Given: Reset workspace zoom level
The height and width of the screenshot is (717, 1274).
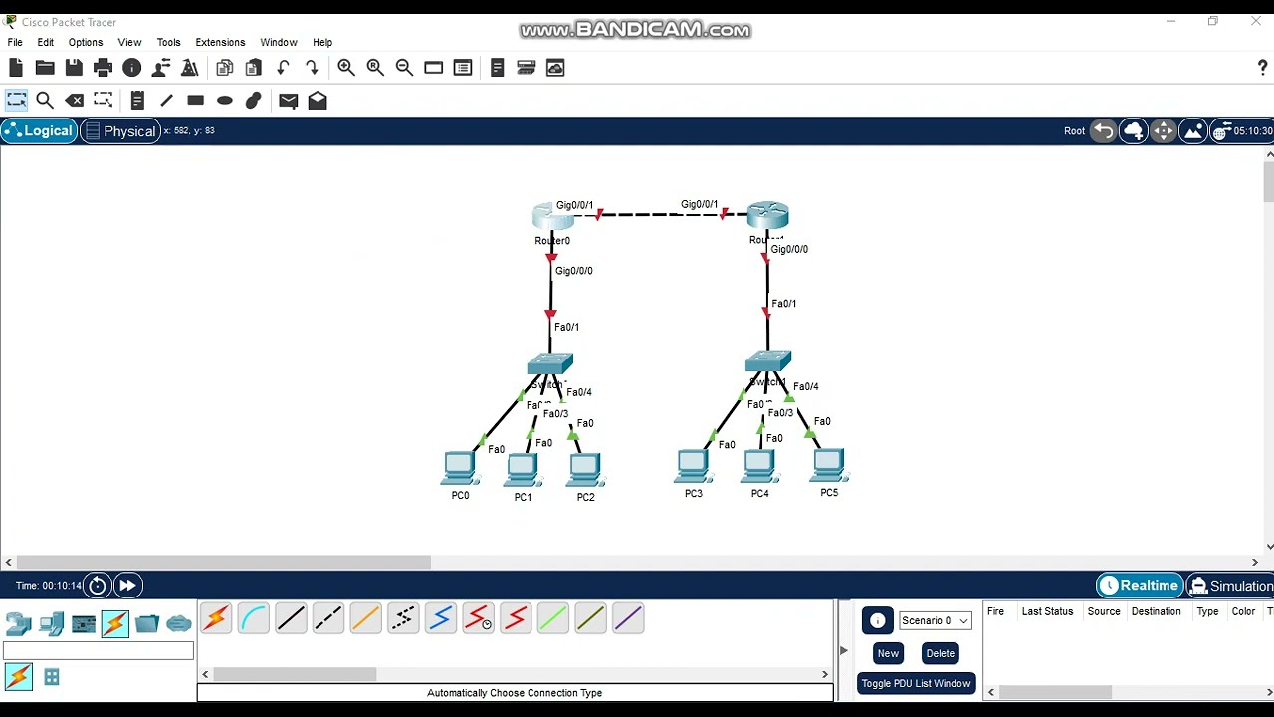Looking at the screenshot, I should coord(375,68).
